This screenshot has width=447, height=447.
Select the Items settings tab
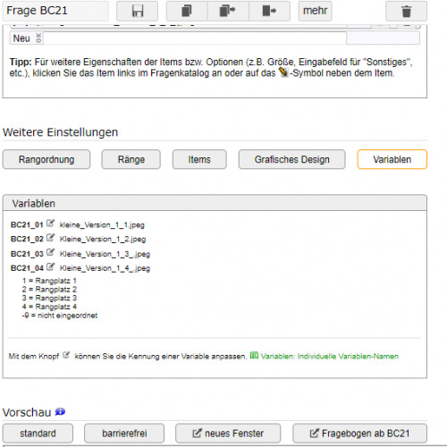click(199, 159)
